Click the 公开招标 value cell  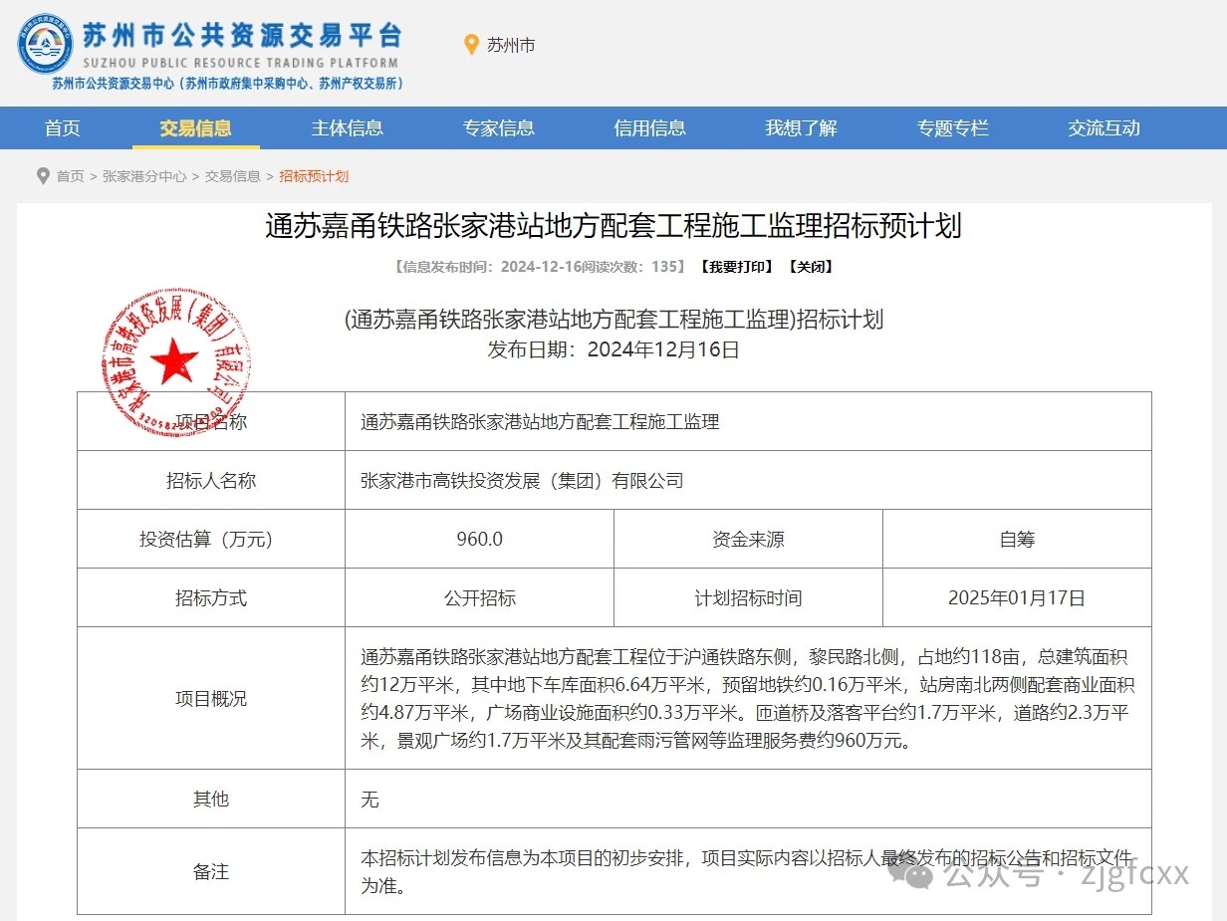pyautogui.click(x=480, y=598)
